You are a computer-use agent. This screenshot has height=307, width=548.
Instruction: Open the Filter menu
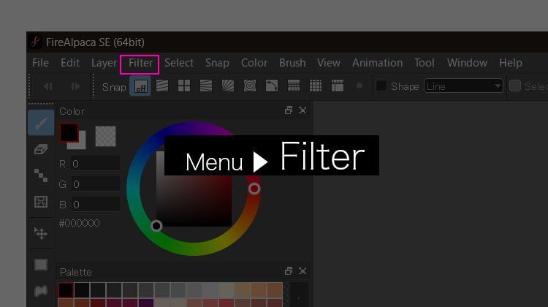(x=140, y=63)
